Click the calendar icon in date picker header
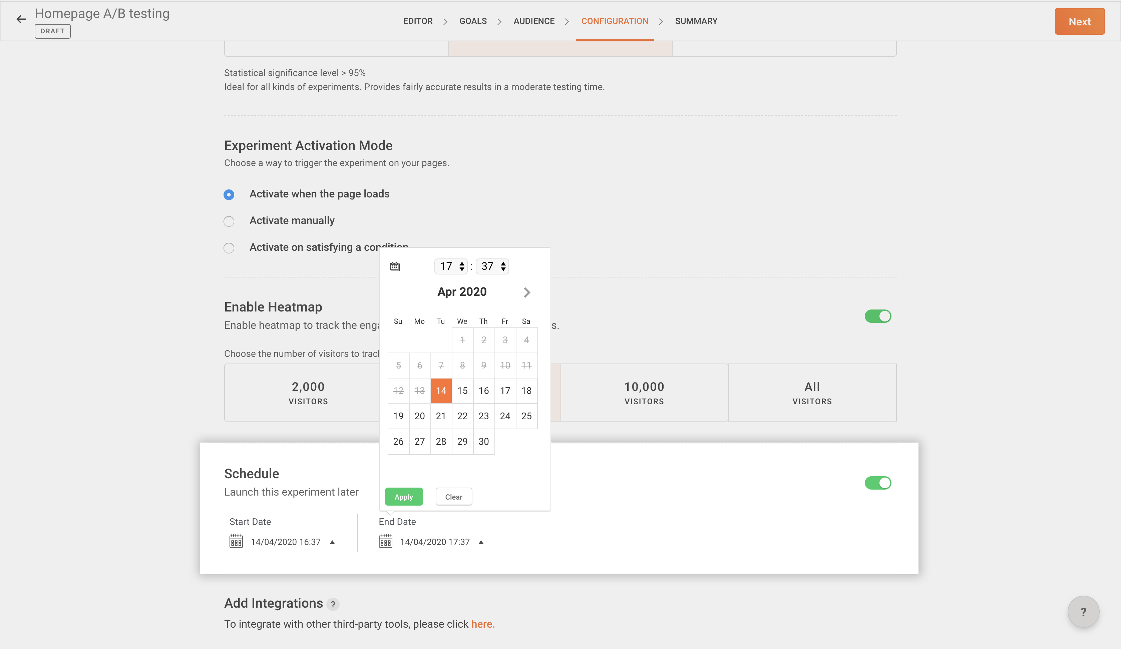This screenshot has height=649, width=1121. [395, 266]
